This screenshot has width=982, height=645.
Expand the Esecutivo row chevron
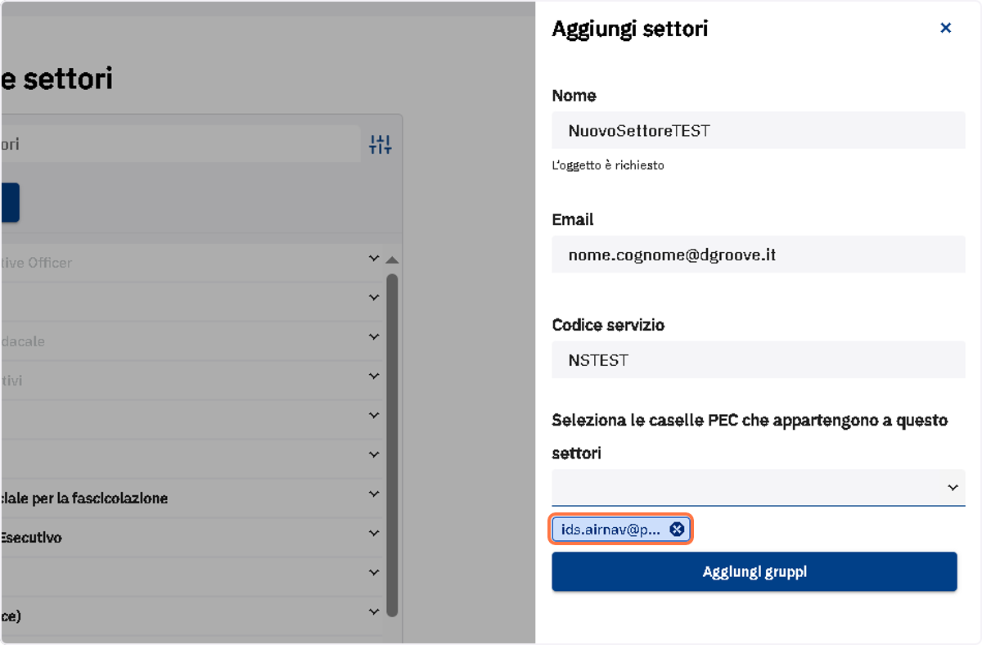[374, 534]
